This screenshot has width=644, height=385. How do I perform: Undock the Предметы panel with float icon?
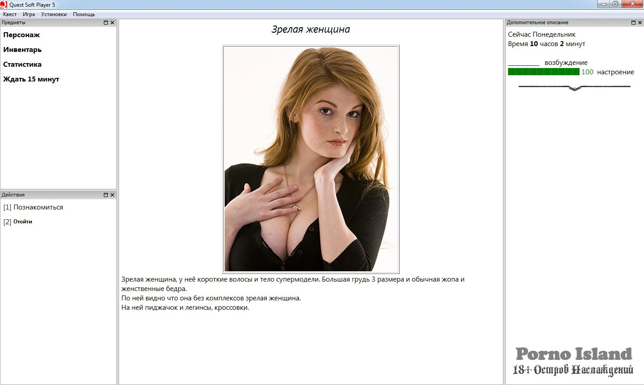coord(106,22)
